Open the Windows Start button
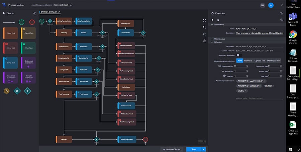Screen dimensions: 301x152 pyautogui.click(x=290, y=149)
